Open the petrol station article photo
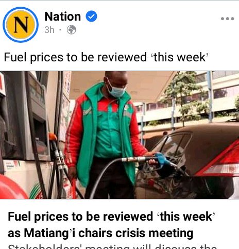 pos(119,135)
